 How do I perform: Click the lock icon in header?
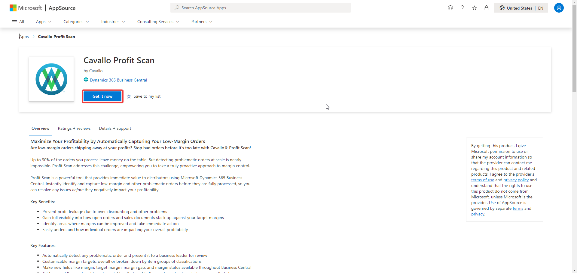486,8
